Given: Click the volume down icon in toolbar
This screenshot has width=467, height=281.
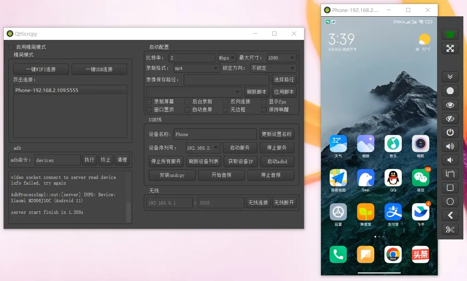Looking at the screenshot, I should pyautogui.click(x=450, y=160).
